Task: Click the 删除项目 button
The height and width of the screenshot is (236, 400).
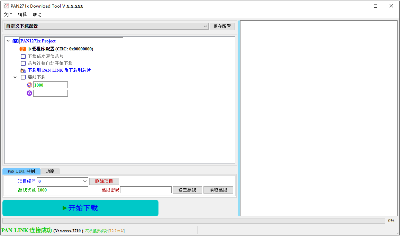Action: [x=104, y=181]
